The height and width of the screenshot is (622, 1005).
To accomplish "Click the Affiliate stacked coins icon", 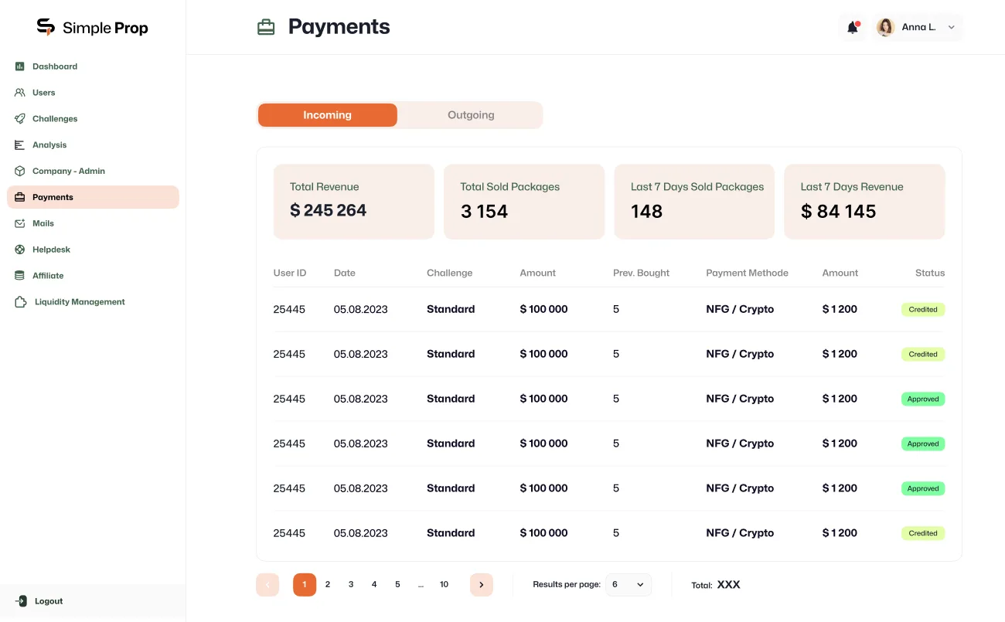I will click(x=20, y=276).
